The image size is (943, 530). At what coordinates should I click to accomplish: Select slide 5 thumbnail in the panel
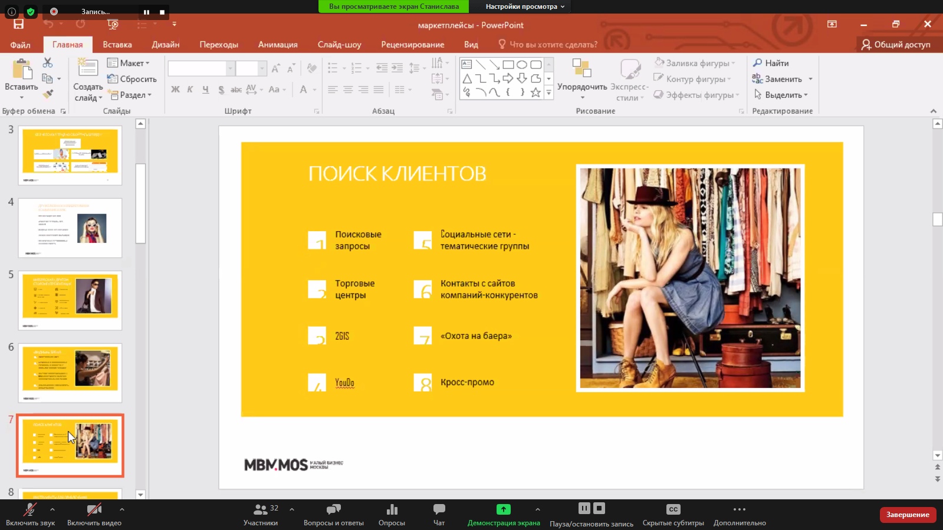pos(70,300)
